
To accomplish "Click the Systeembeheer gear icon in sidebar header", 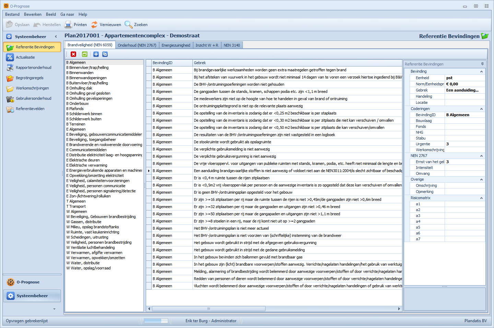I will click(9, 37).
